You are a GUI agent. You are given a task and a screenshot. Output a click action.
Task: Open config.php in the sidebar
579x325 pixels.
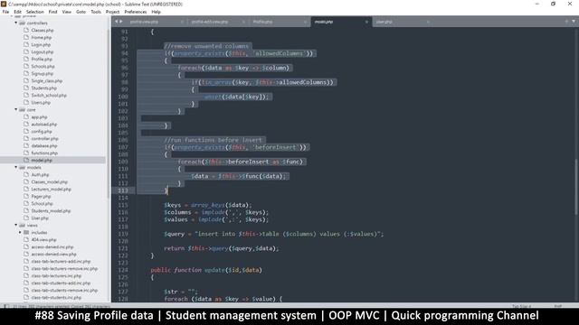pos(42,132)
